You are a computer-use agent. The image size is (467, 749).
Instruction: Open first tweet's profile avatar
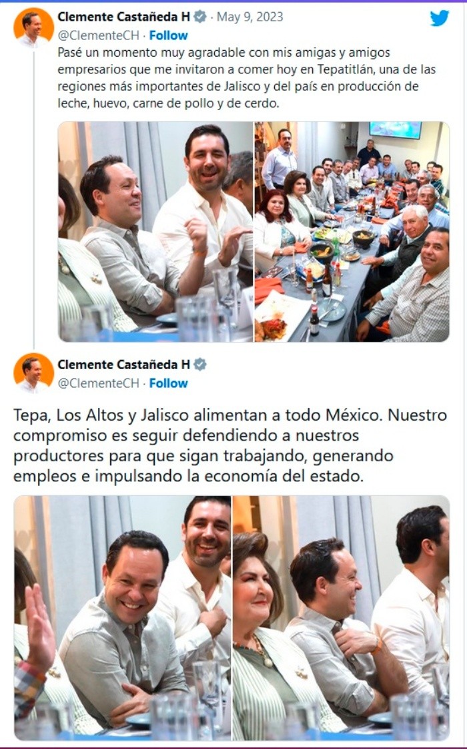point(33,27)
